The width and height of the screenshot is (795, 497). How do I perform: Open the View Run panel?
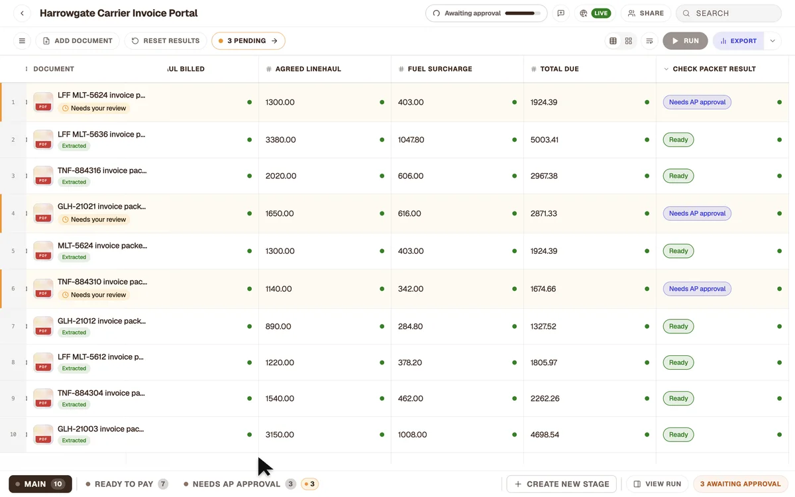point(658,484)
